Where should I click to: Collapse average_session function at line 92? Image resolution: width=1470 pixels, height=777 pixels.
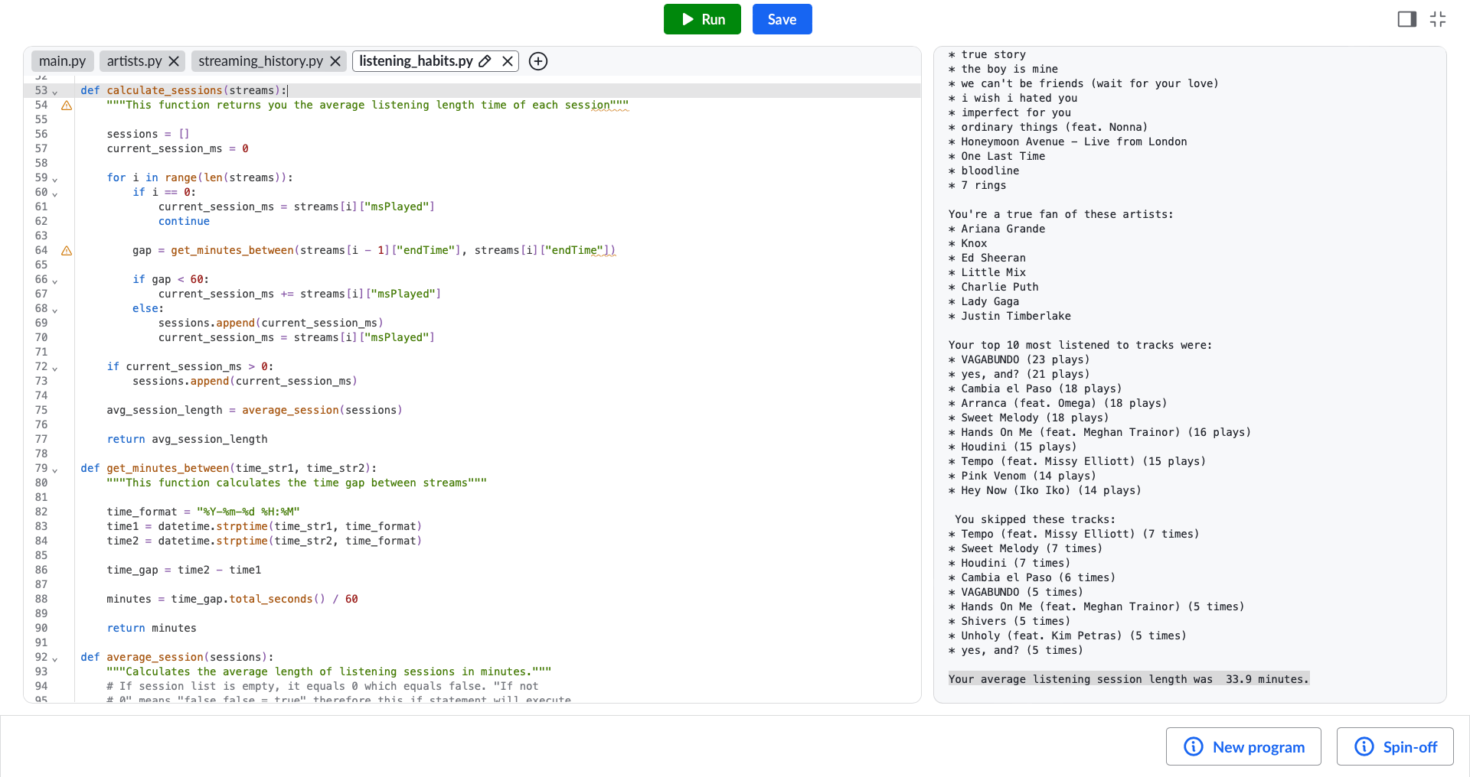coord(55,658)
